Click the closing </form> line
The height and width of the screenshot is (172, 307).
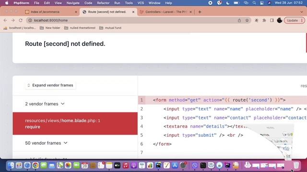pyautogui.click(x=162, y=144)
